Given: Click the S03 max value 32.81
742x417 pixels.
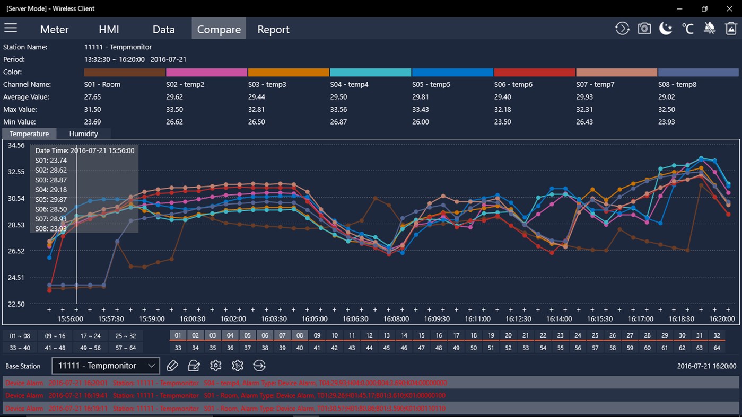Looking at the screenshot, I should click(257, 109).
